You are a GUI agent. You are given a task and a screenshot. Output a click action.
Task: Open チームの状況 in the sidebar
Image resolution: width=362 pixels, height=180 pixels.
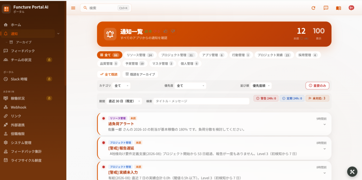click(27, 60)
